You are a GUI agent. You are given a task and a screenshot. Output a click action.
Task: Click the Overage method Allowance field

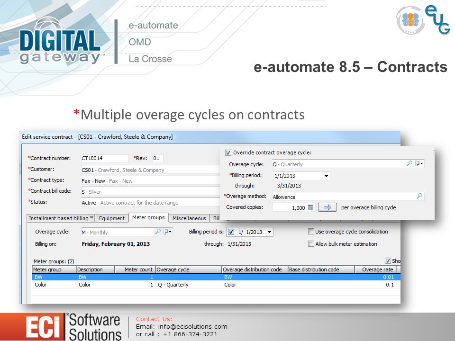pos(348,197)
